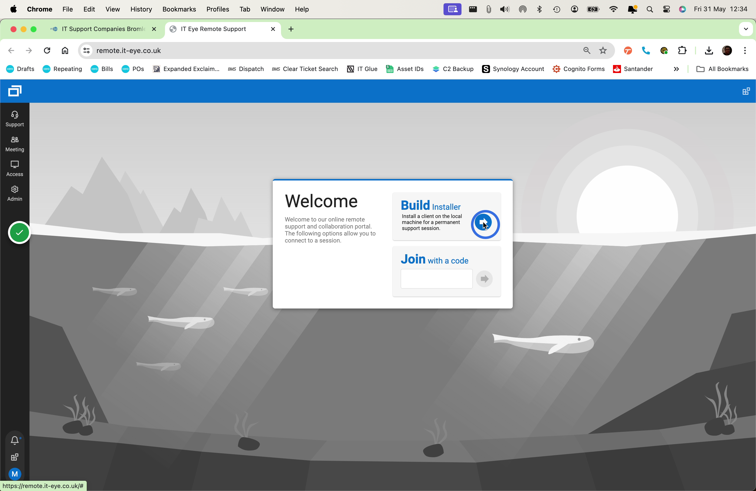The height and width of the screenshot is (491, 756).
Task: Open the Chrome three-dot menu
Action: (744, 50)
